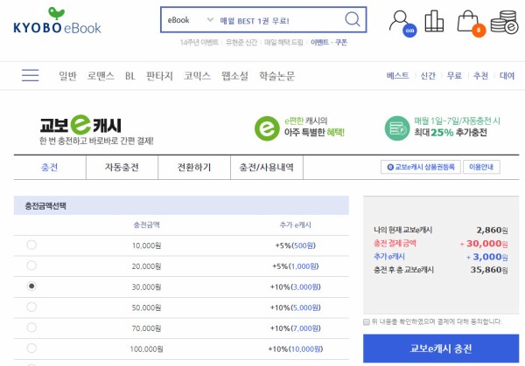Click the +10%(7,000원) bonus text
The height and width of the screenshot is (366, 525).
tap(296, 328)
